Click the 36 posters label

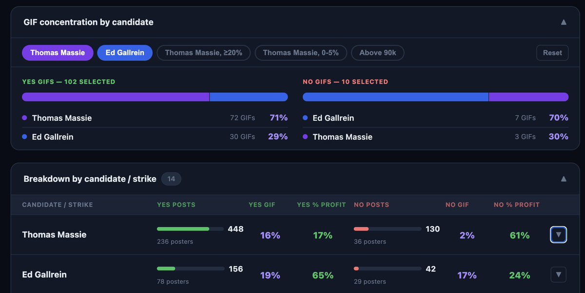coord(370,241)
